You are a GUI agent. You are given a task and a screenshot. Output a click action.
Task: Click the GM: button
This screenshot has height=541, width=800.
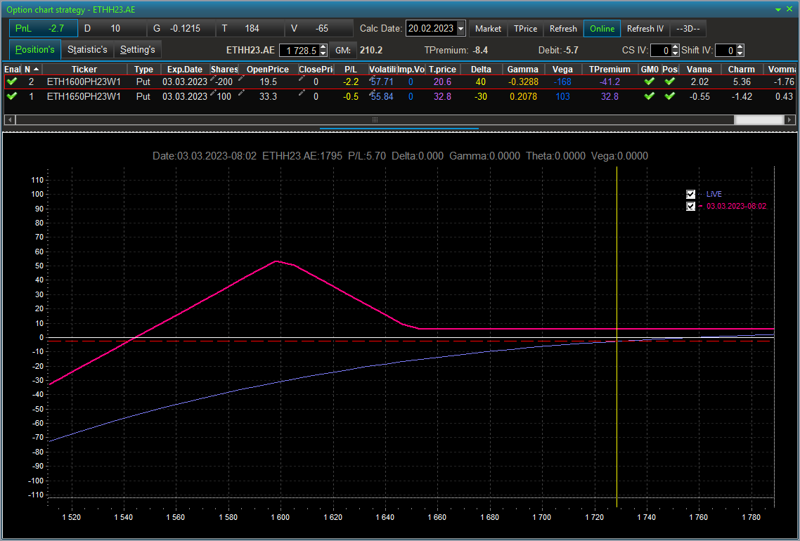343,50
